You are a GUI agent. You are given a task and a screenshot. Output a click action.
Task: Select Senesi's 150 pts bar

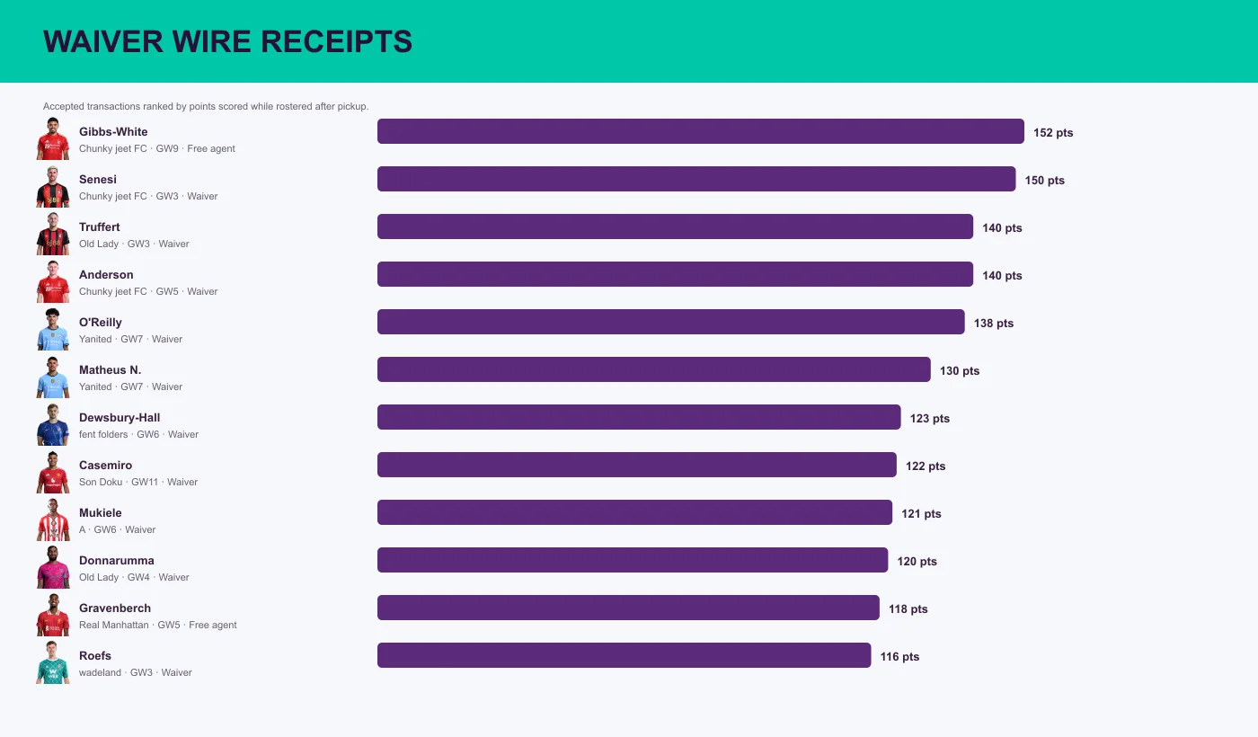point(696,179)
